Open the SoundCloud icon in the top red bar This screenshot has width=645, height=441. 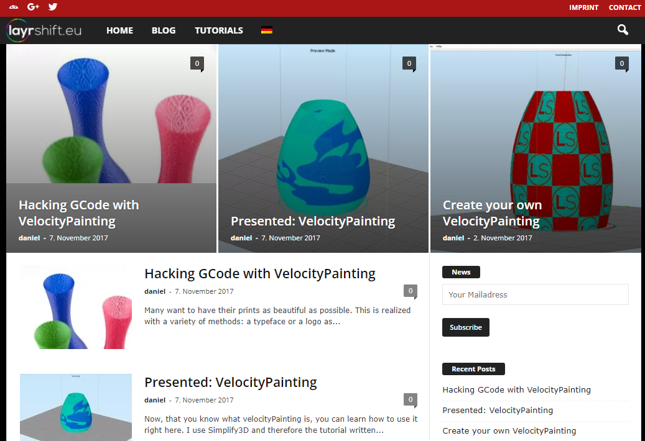click(x=14, y=7)
